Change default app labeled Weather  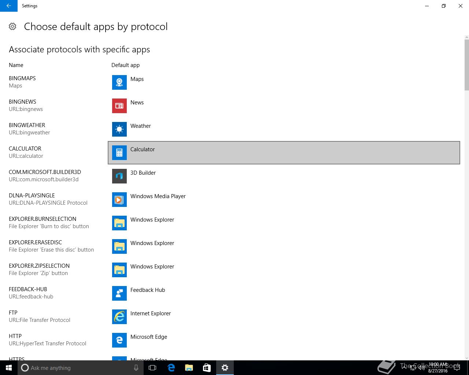(x=284, y=129)
